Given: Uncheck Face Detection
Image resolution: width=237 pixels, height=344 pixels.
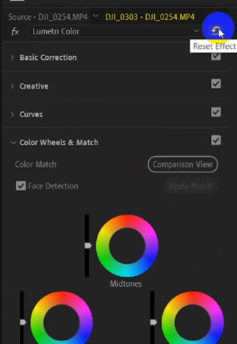Looking at the screenshot, I should click(21, 186).
